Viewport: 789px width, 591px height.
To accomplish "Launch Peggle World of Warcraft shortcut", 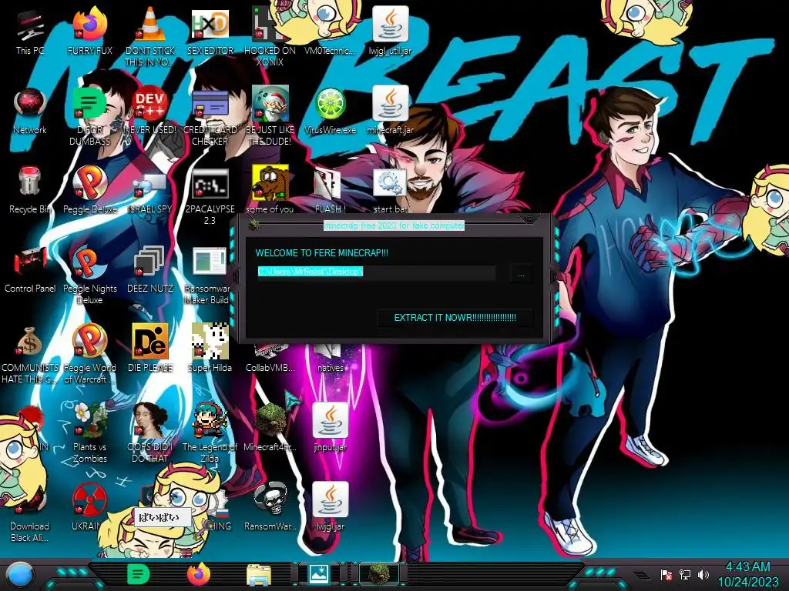I will click(90, 354).
